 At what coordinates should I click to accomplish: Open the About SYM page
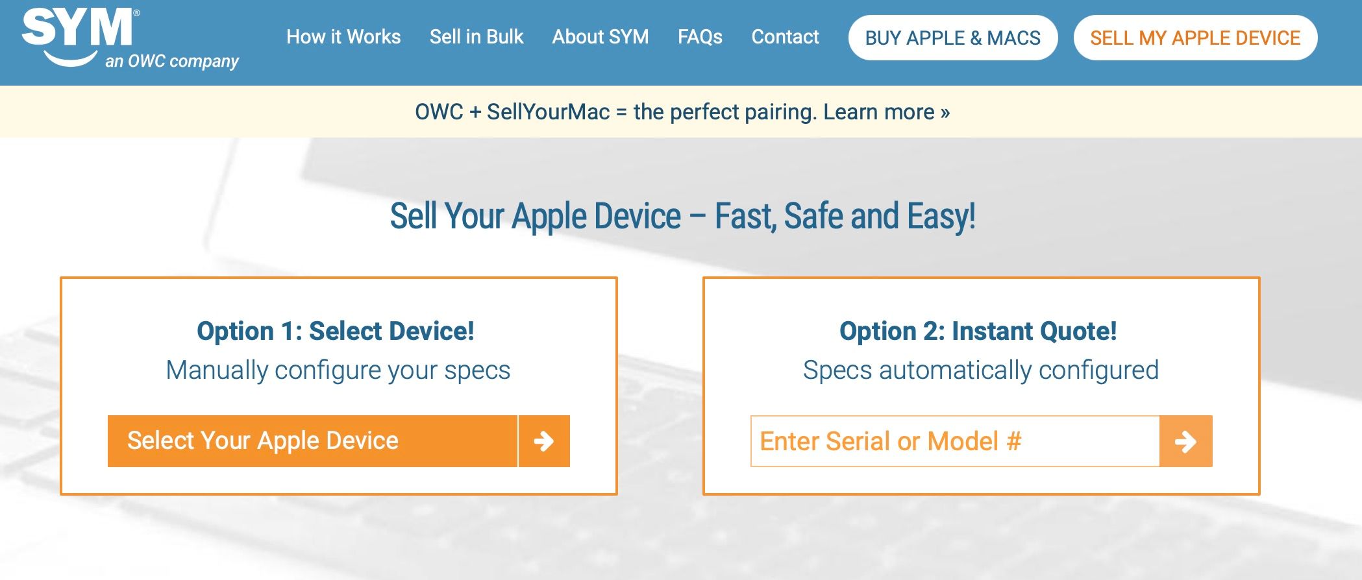[x=601, y=37]
